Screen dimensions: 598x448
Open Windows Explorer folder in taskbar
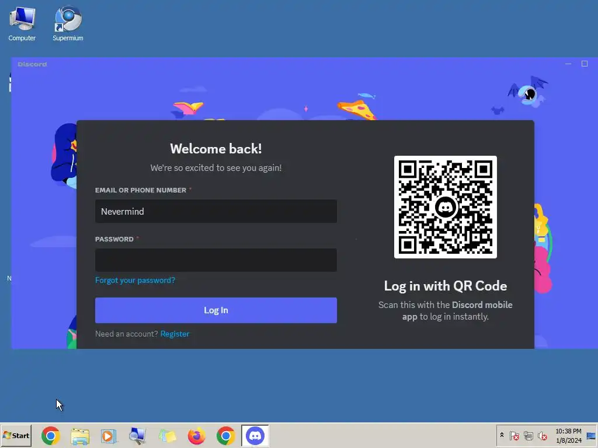click(80, 436)
